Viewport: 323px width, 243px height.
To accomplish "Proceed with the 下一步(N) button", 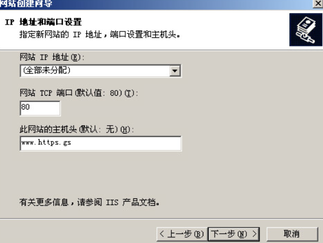I will point(234,234).
